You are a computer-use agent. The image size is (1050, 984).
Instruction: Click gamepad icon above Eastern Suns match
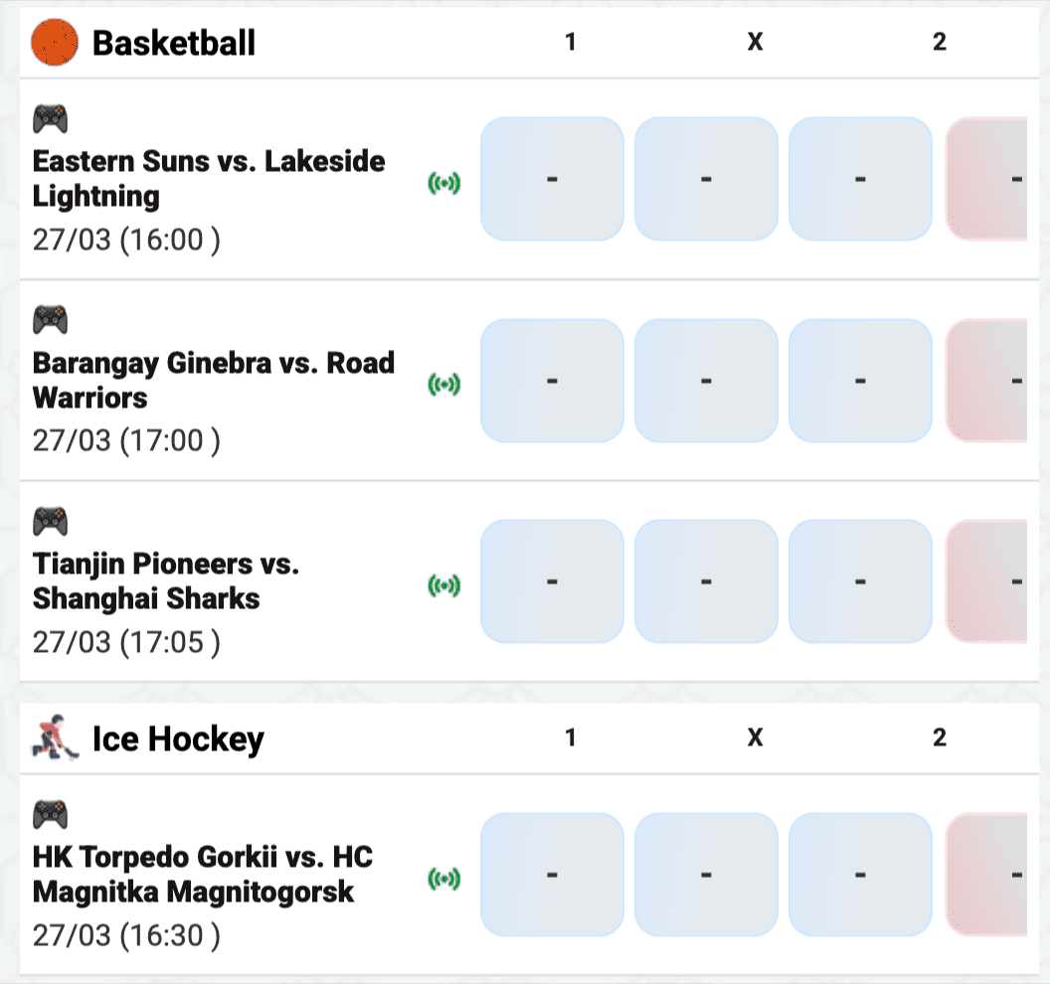tap(51, 119)
